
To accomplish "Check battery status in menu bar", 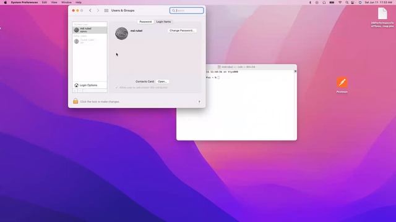I will point(332,2).
